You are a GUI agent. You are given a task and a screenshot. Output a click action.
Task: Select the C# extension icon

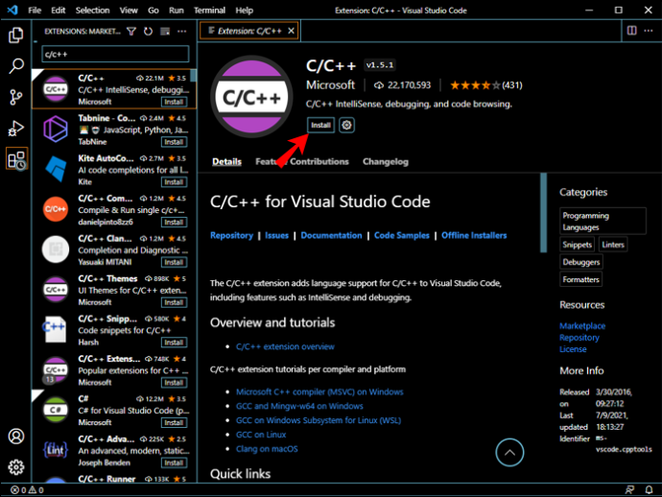coord(56,410)
